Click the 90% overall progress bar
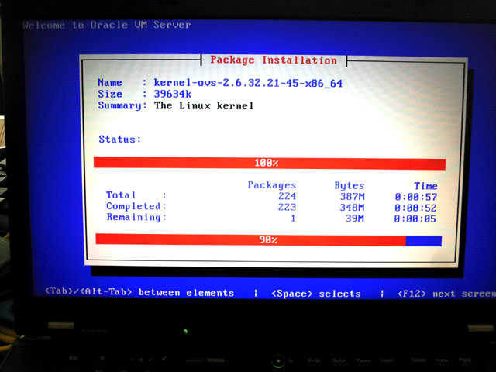The width and height of the screenshot is (496, 372). click(269, 239)
